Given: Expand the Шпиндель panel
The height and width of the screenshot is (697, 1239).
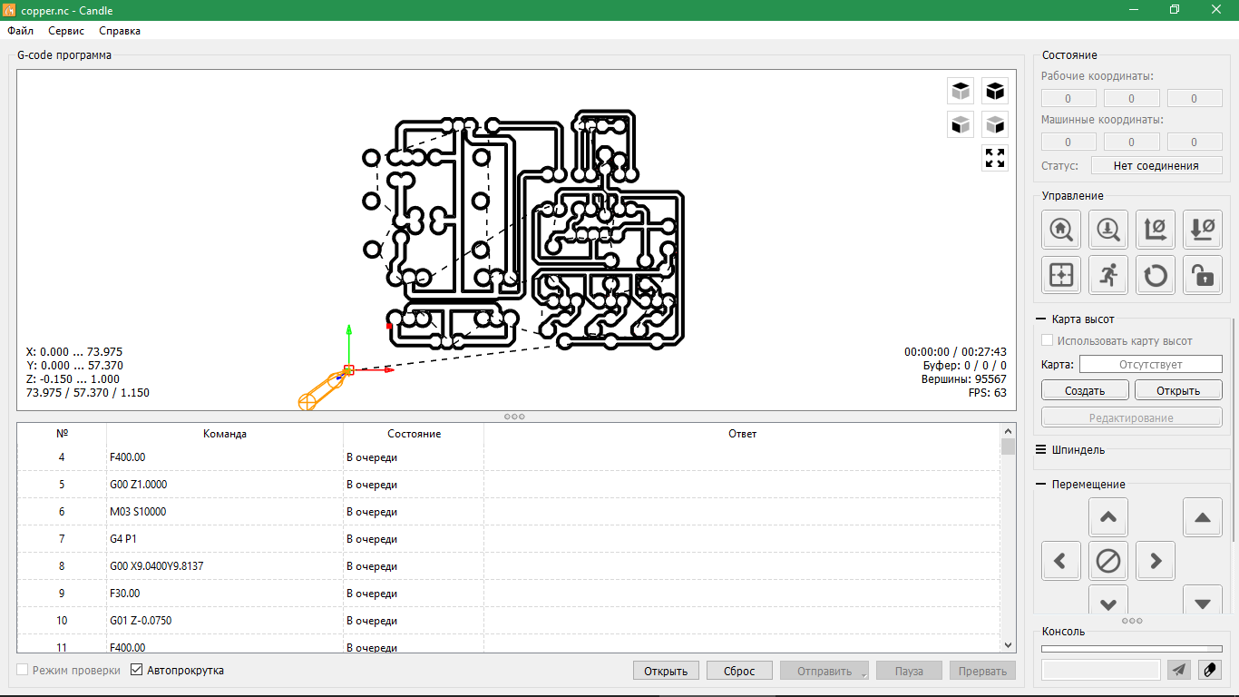Looking at the screenshot, I should coord(1040,449).
